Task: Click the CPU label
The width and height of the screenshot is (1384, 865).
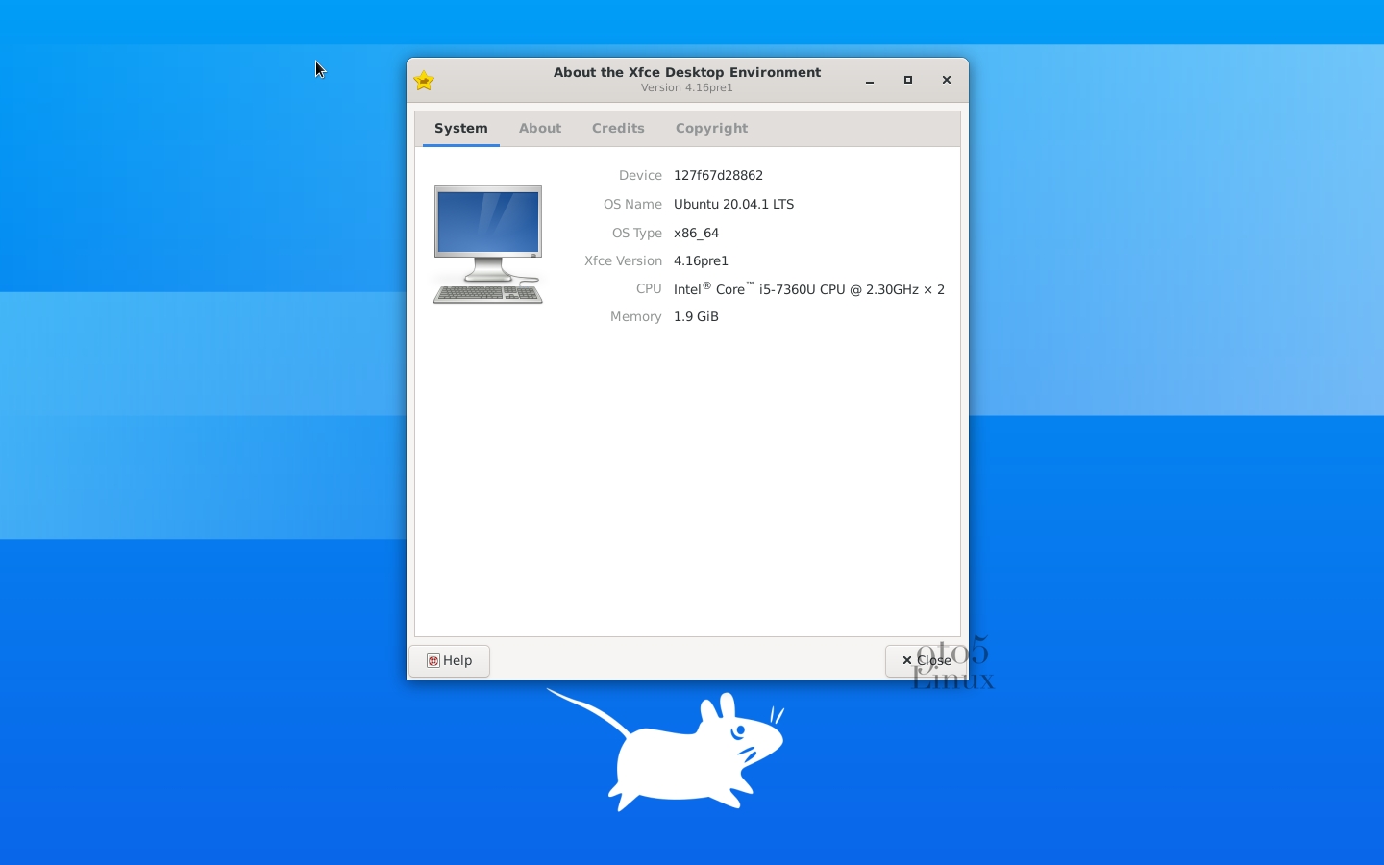Action: (x=649, y=289)
